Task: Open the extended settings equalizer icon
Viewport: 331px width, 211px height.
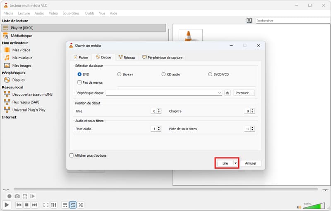Action: (x=54, y=205)
